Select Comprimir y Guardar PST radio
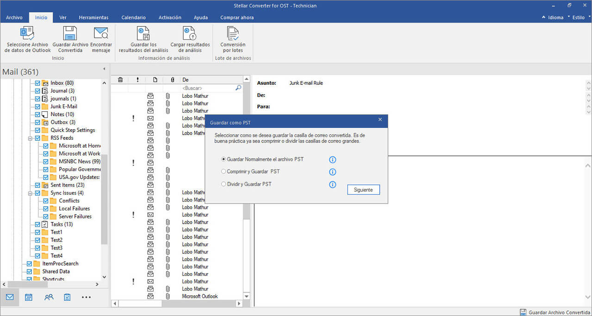The height and width of the screenshot is (316, 592). tap(224, 172)
